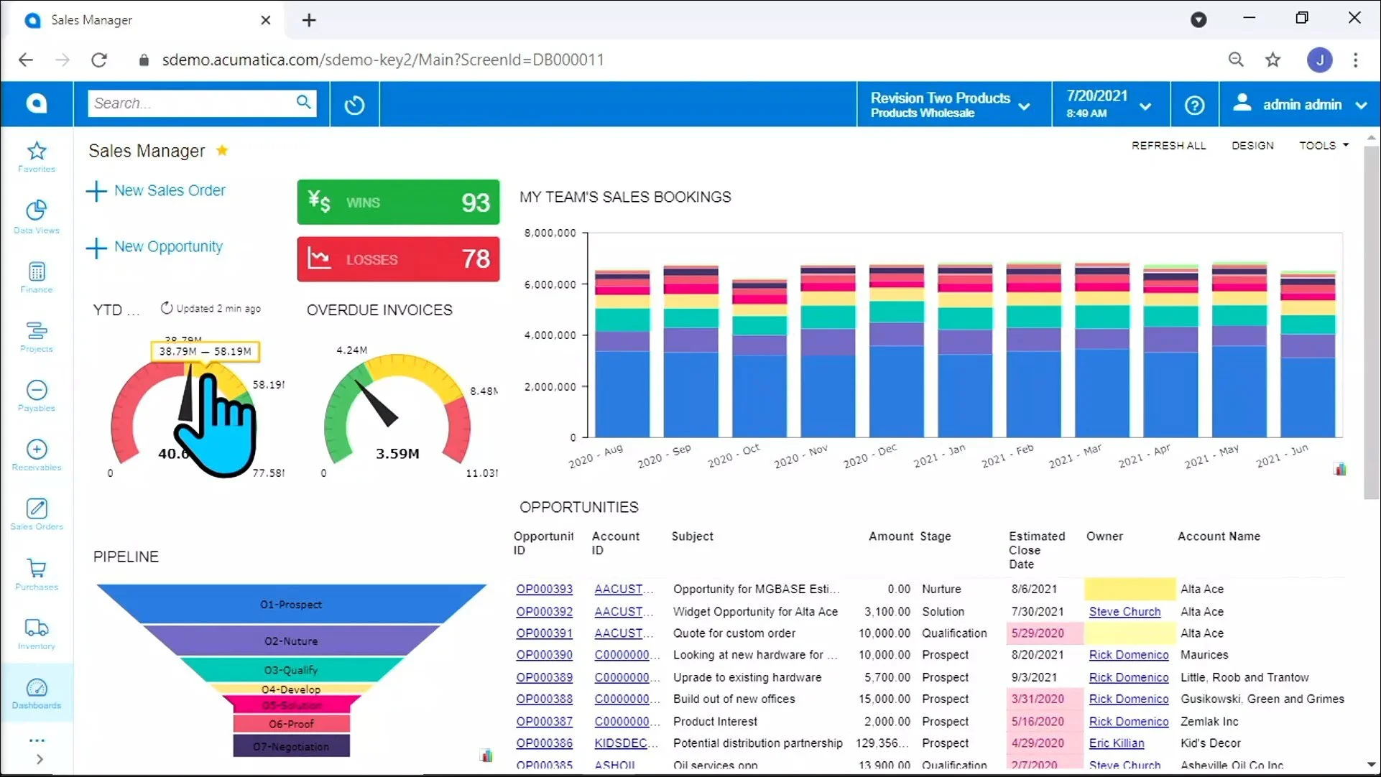Open the TOOLS menu
1381x777 pixels.
(x=1323, y=145)
